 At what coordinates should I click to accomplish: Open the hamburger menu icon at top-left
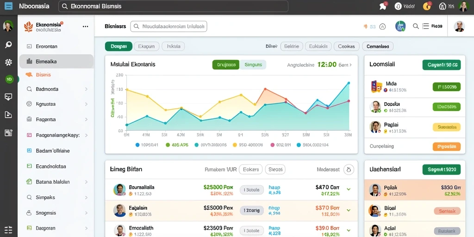8,6
